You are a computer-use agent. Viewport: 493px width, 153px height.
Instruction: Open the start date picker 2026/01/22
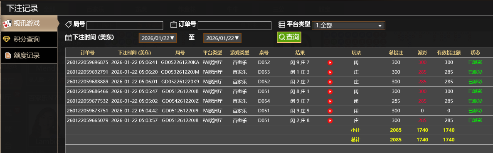158,38
